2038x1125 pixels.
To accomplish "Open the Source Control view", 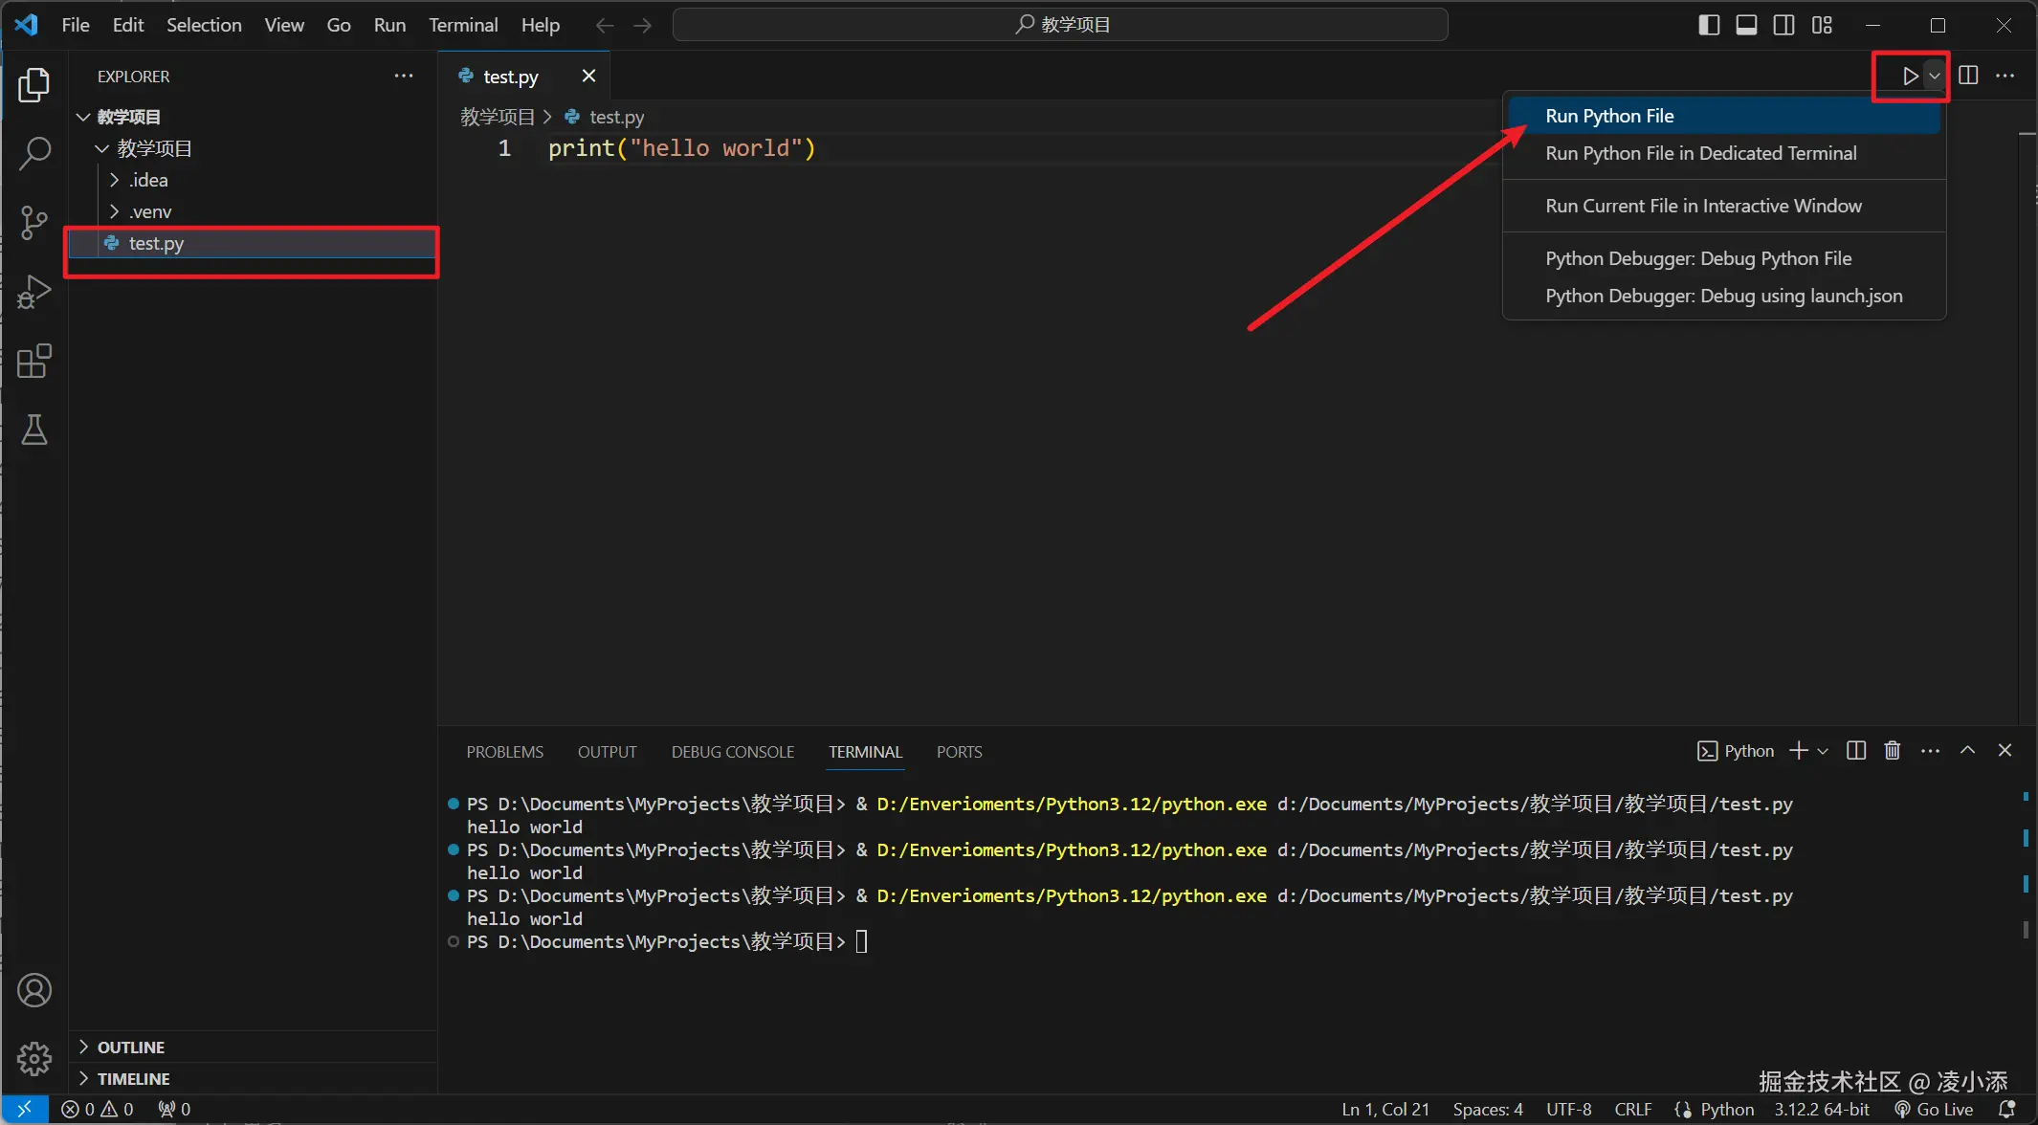I will (x=33, y=222).
